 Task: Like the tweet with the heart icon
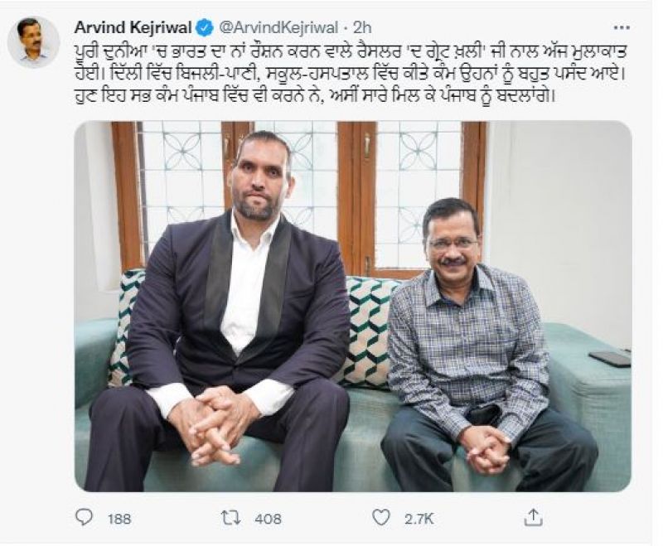(380, 518)
